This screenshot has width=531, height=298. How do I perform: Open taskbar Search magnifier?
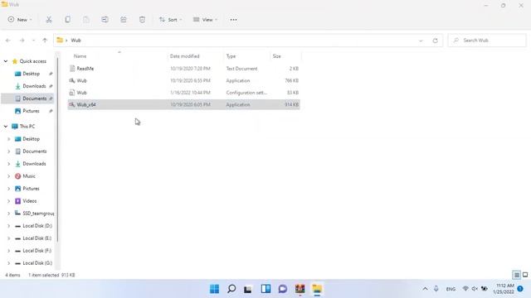pos(231,289)
